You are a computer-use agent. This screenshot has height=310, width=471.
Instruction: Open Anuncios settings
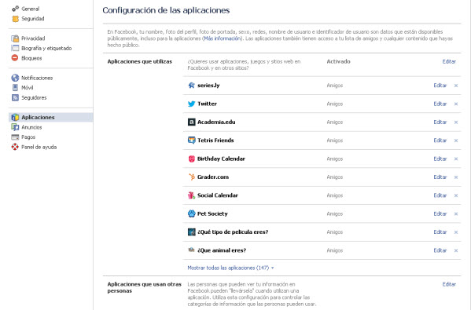31,127
